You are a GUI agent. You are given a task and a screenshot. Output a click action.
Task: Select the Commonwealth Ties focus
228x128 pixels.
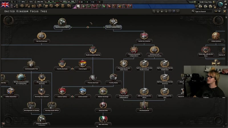31,65
